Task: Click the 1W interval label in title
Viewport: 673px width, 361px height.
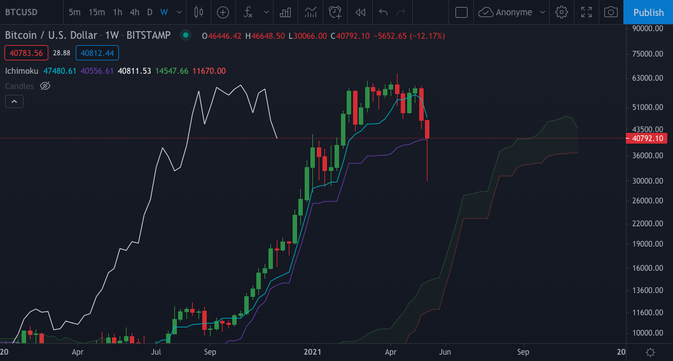Action: click(x=112, y=35)
